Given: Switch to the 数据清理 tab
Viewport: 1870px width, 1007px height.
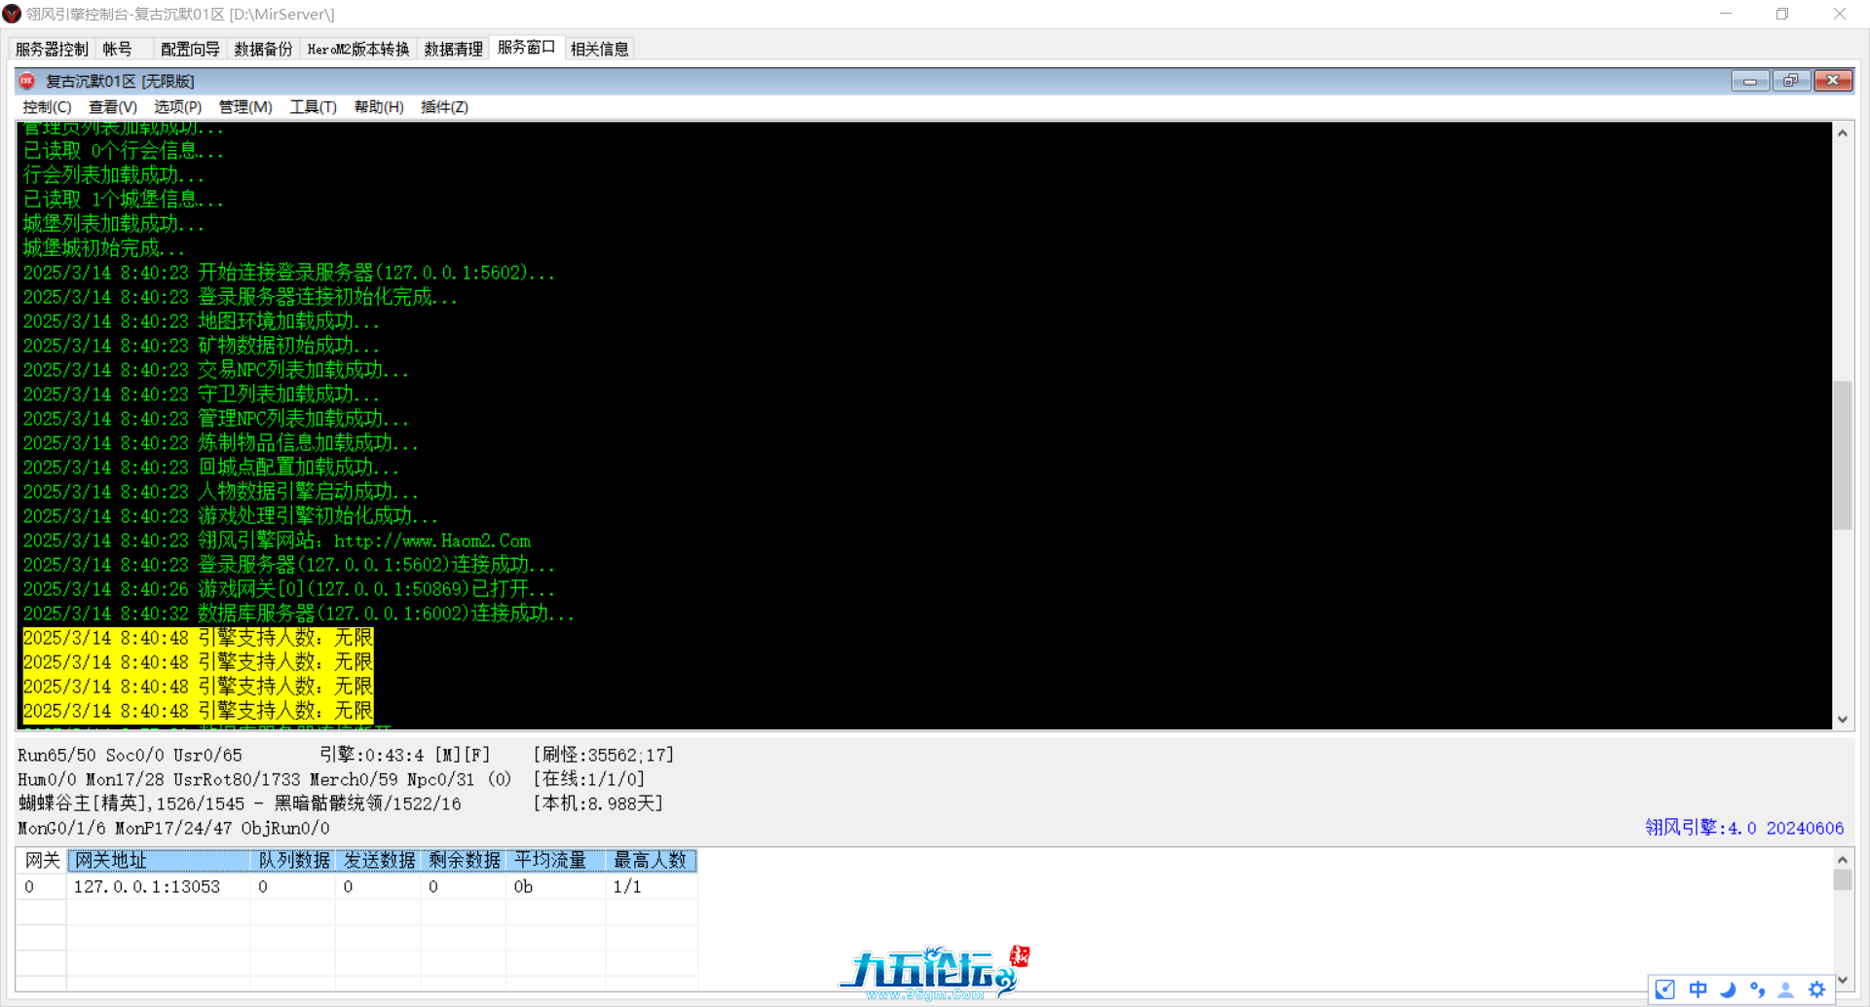Looking at the screenshot, I should coord(453,49).
